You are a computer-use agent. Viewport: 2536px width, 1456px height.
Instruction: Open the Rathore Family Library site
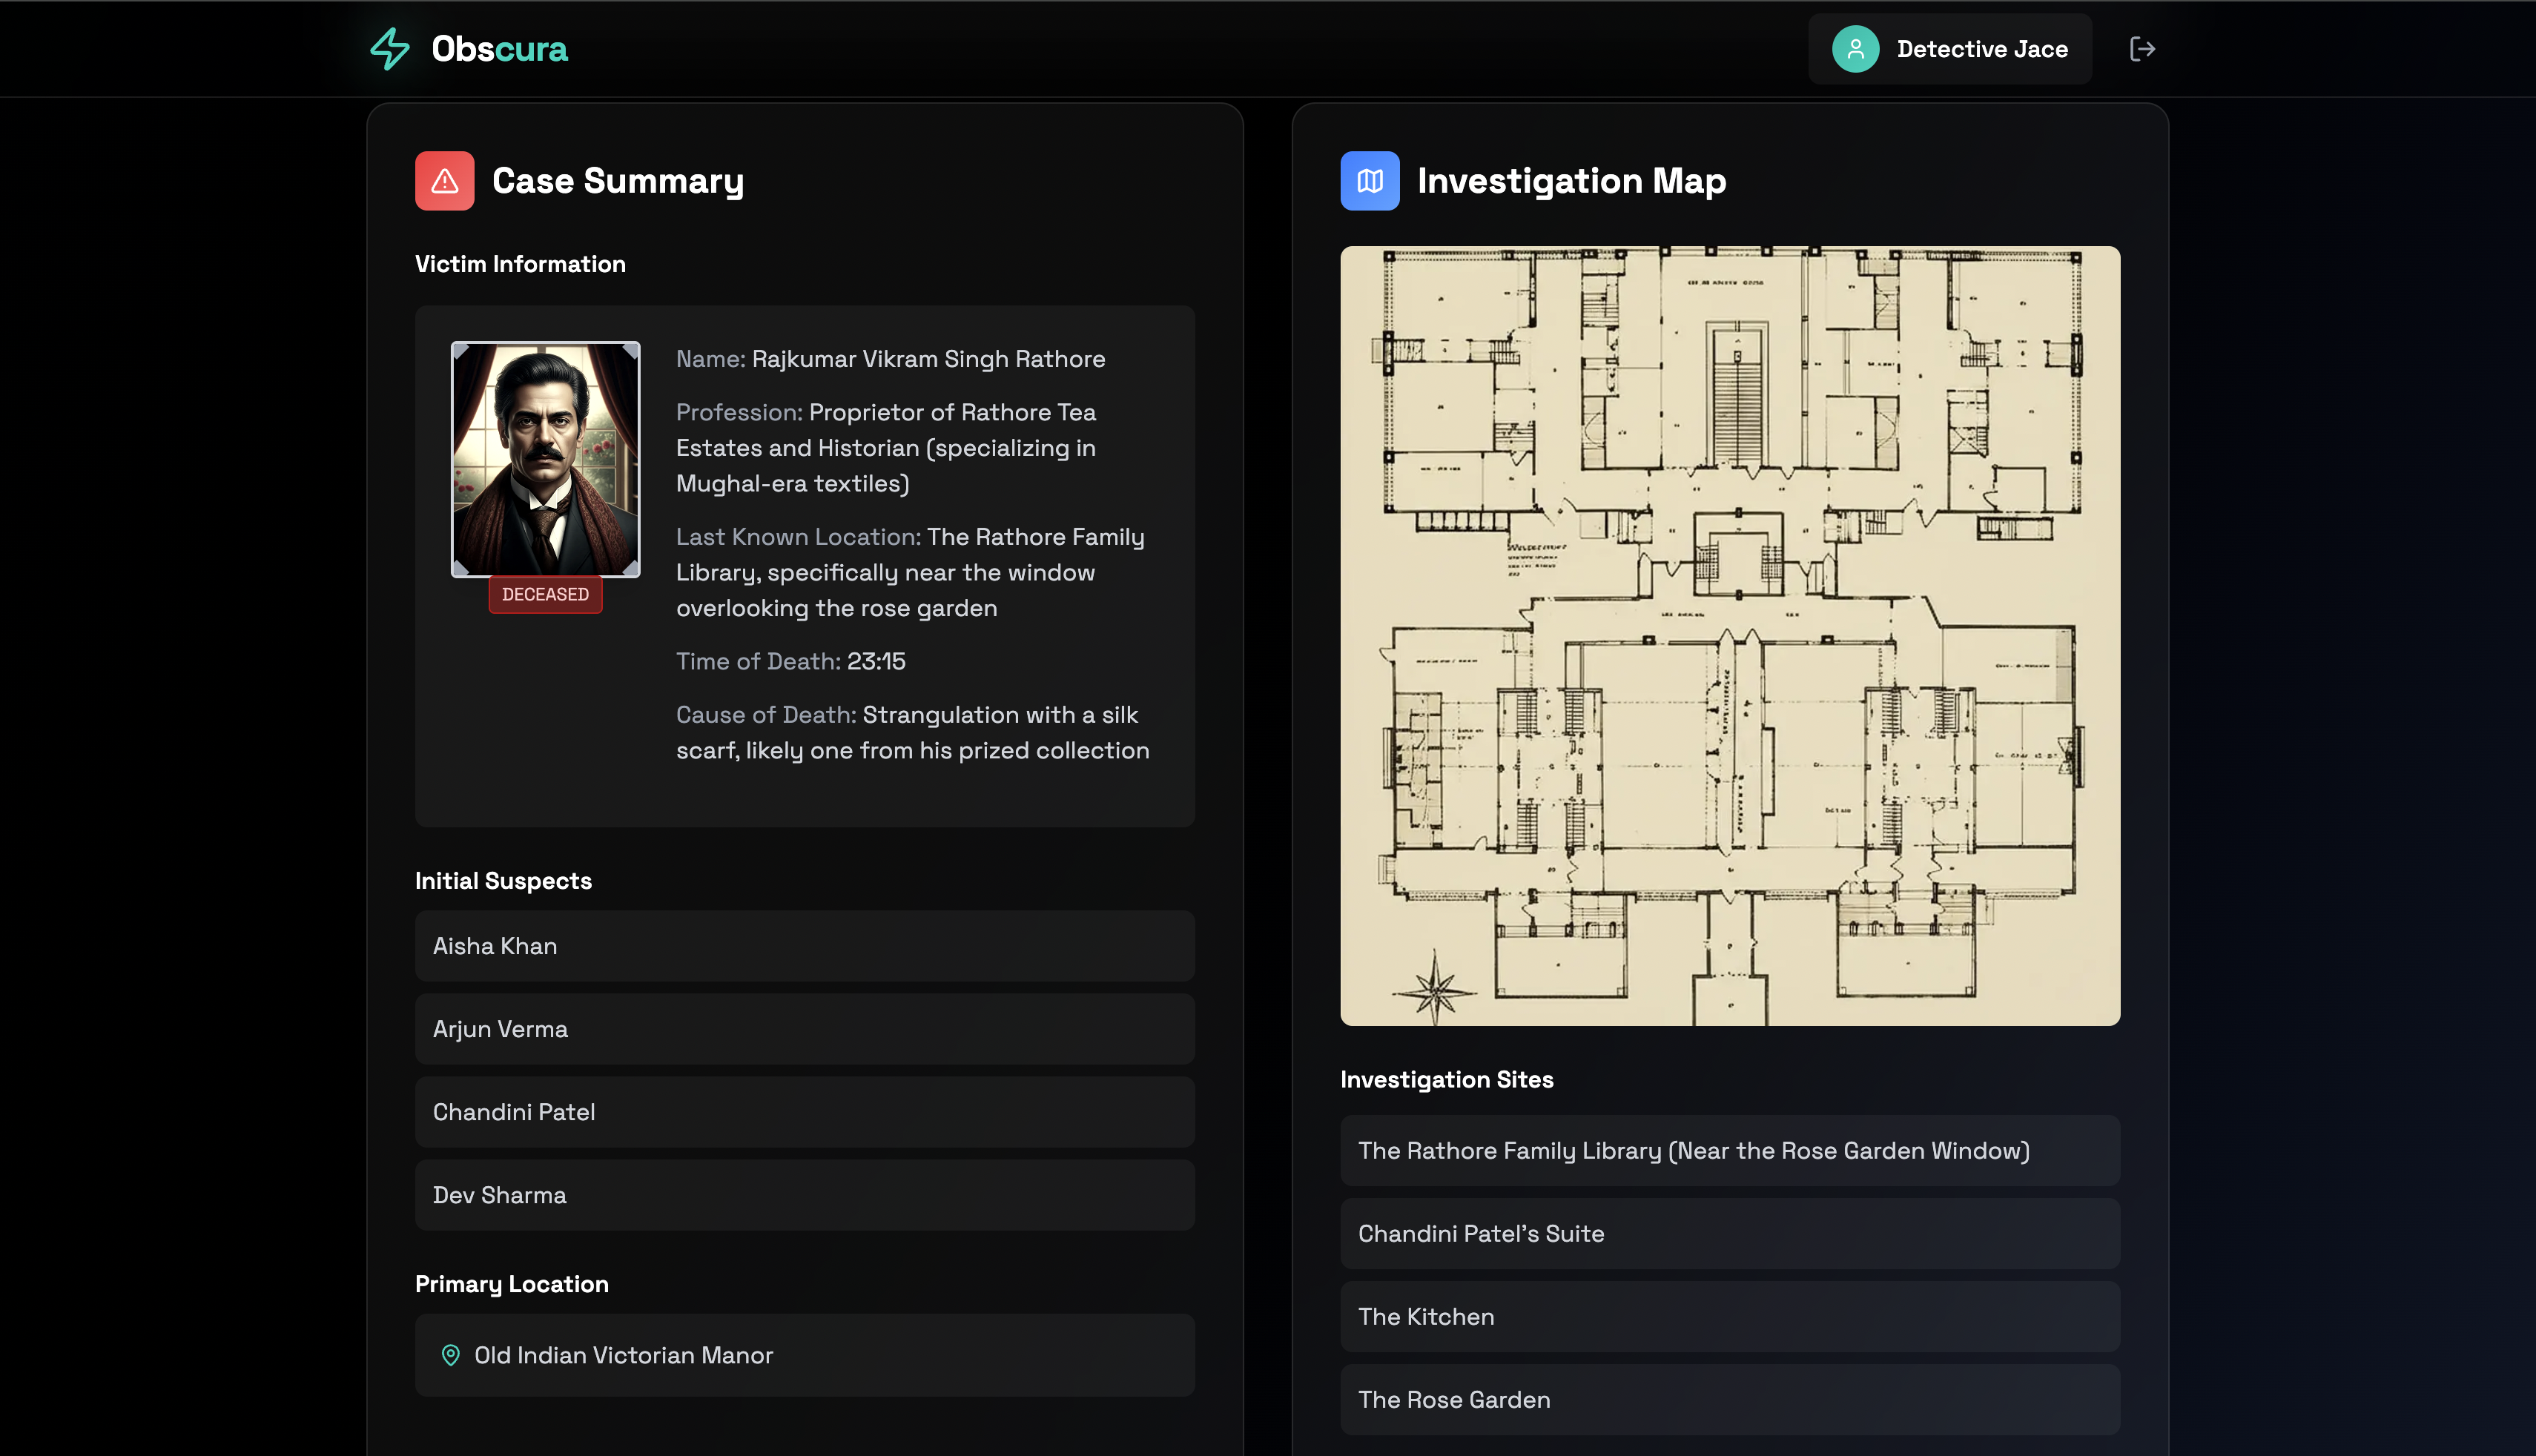(1729, 1151)
